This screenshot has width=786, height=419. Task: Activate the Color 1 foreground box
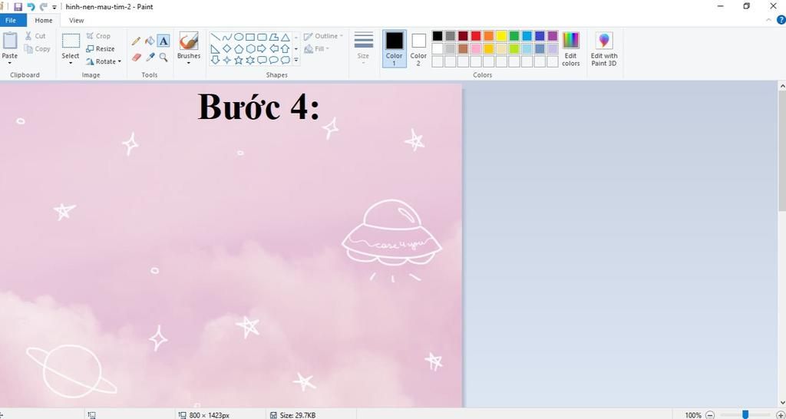[x=395, y=48]
